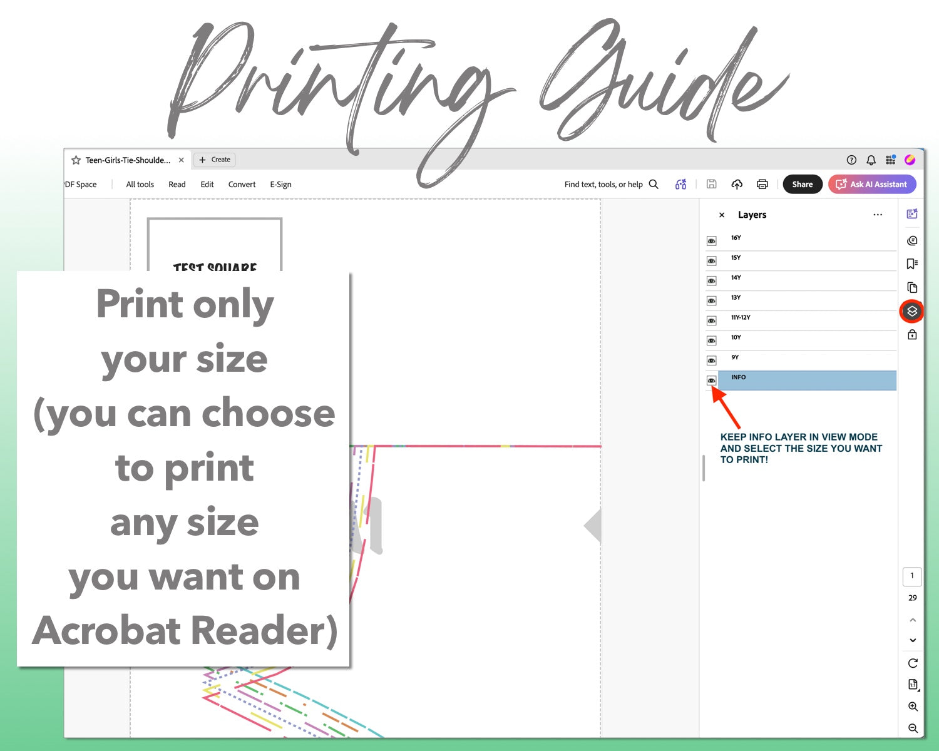Toggle the INFO layer eye icon
Screen dimensions: 939x751
pyautogui.click(x=711, y=381)
